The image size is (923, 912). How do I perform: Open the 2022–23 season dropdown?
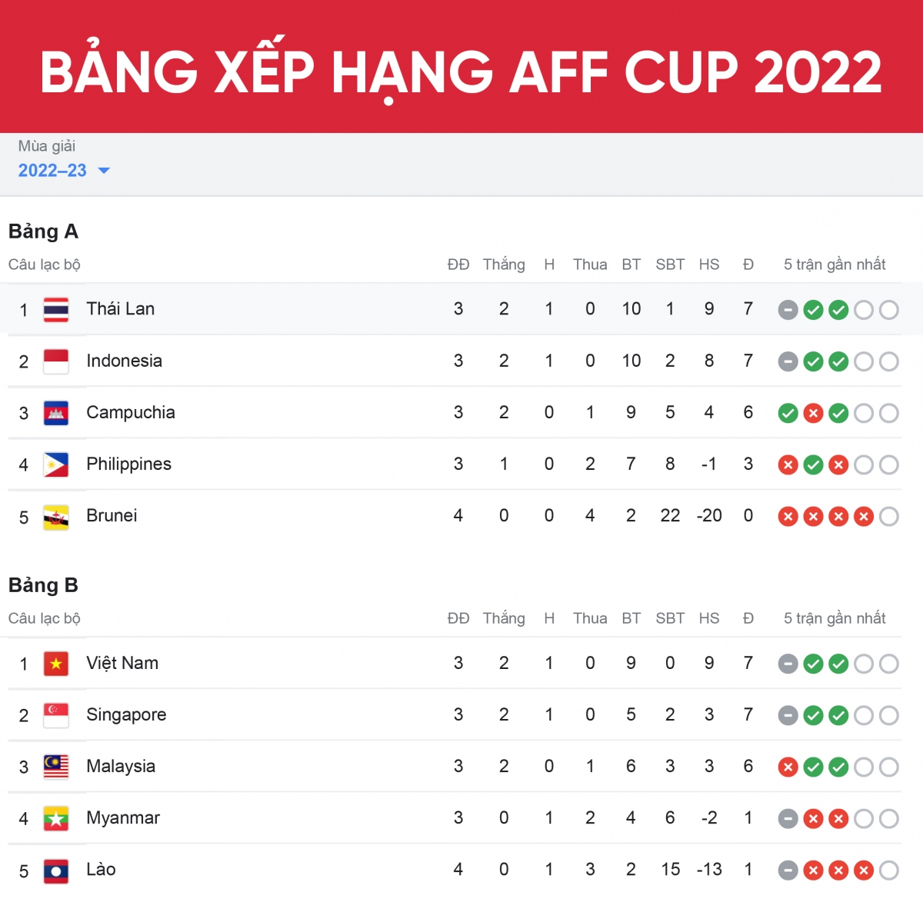click(52, 171)
